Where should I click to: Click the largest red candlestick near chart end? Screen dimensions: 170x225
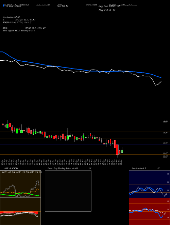click(x=117, y=150)
